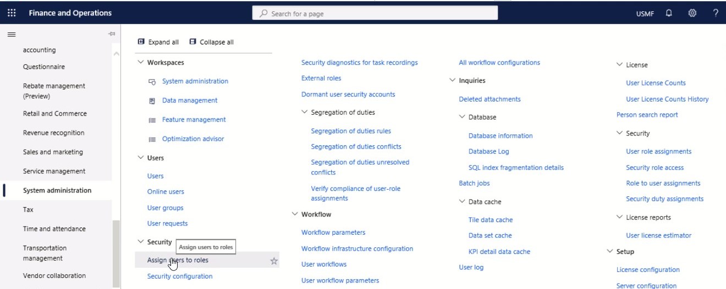Viewport: 726px width, 289px height.
Task: Collapse the Segregation of duties group
Action: tap(305, 112)
